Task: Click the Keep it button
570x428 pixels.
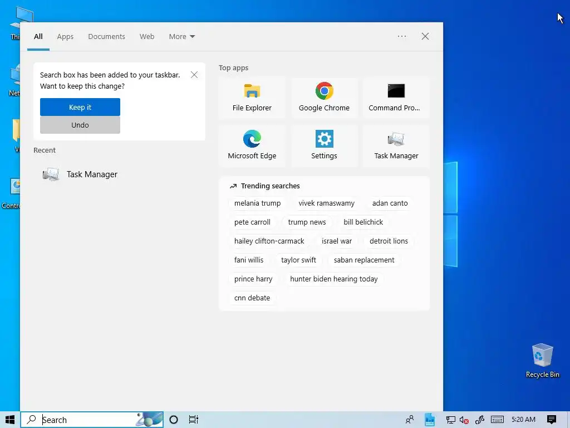Action: pos(80,107)
